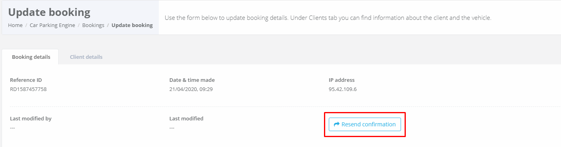Click the Resend confirmation button

(365, 124)
